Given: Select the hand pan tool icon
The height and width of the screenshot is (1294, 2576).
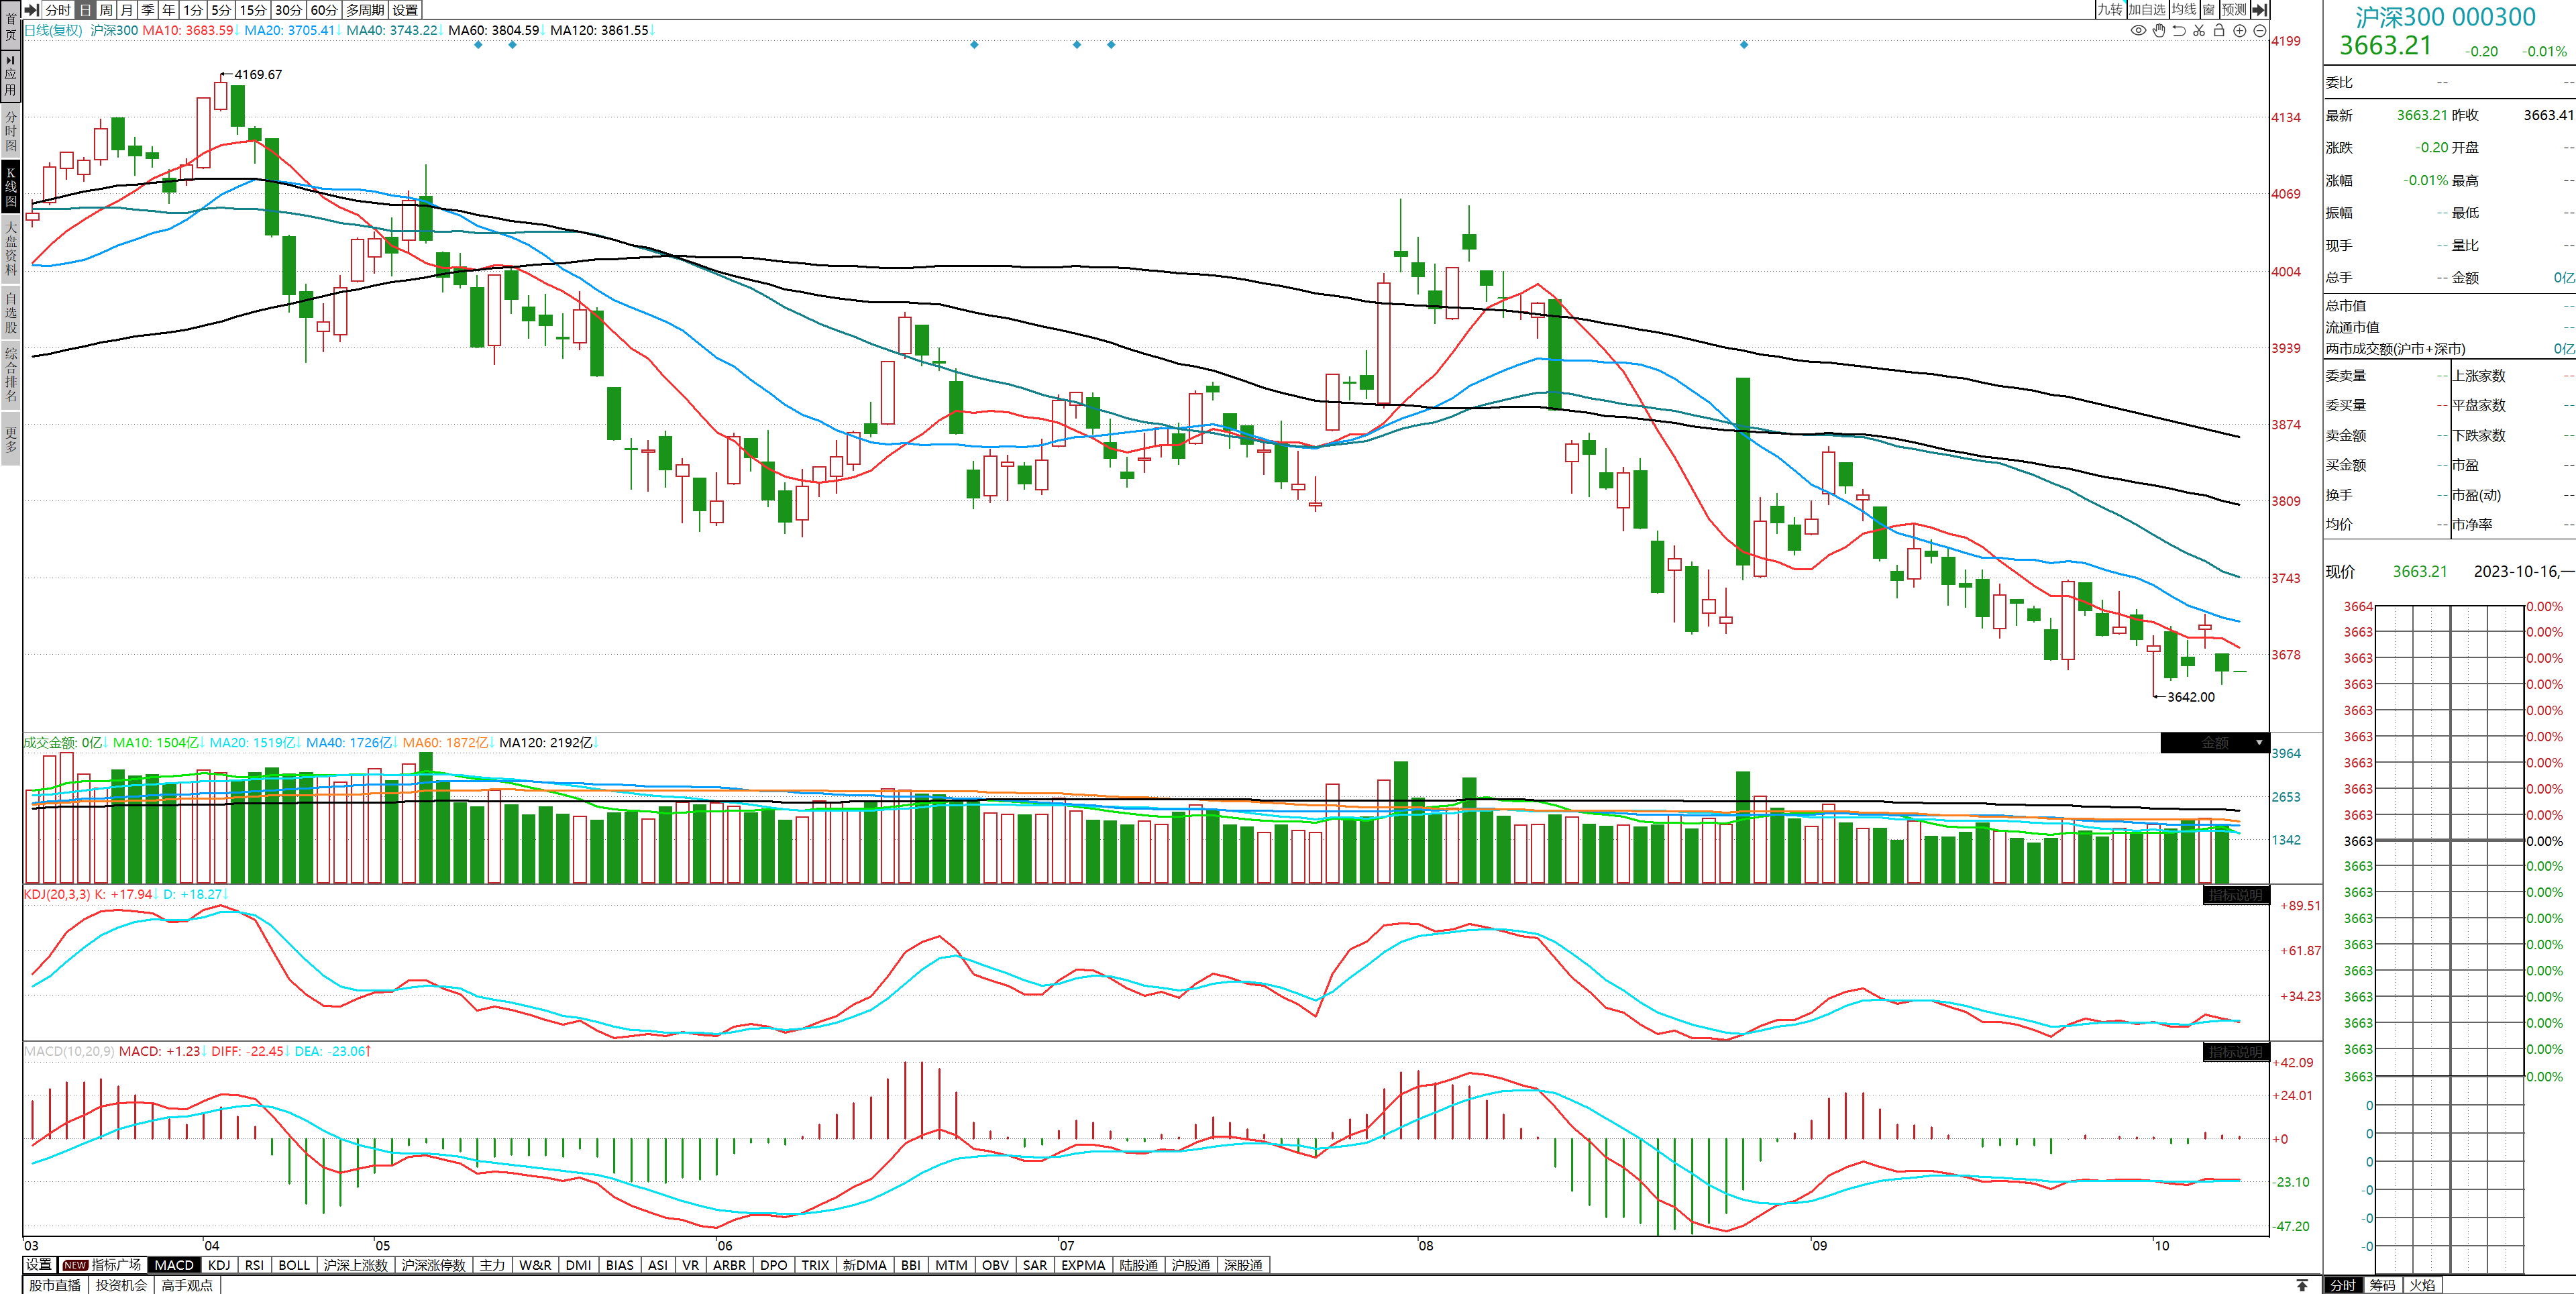Looking at the screenshot, I should point(2159,30).
